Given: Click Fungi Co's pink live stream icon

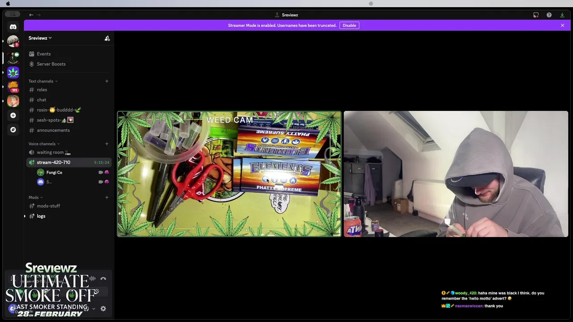Looking at the screenshot, I should click(x=107, y=172).
